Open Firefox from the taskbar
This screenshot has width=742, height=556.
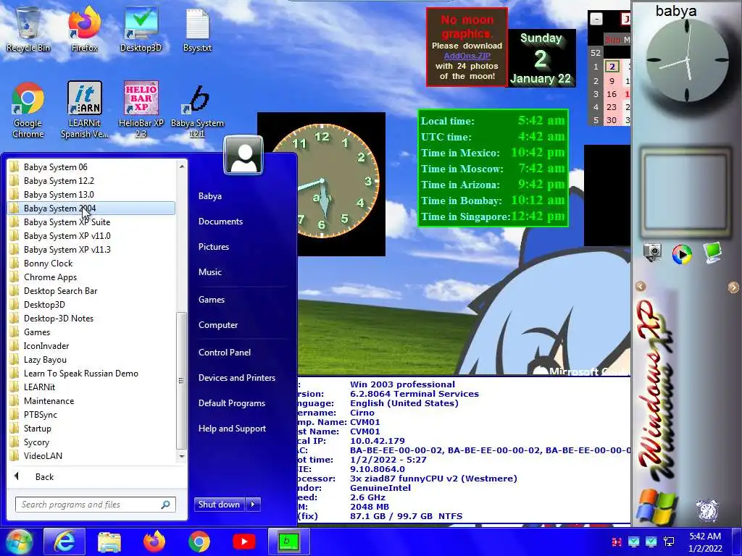pos(154,542)
